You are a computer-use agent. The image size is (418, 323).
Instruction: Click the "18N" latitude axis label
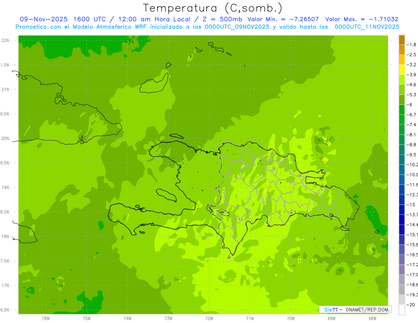coord(6,237)
